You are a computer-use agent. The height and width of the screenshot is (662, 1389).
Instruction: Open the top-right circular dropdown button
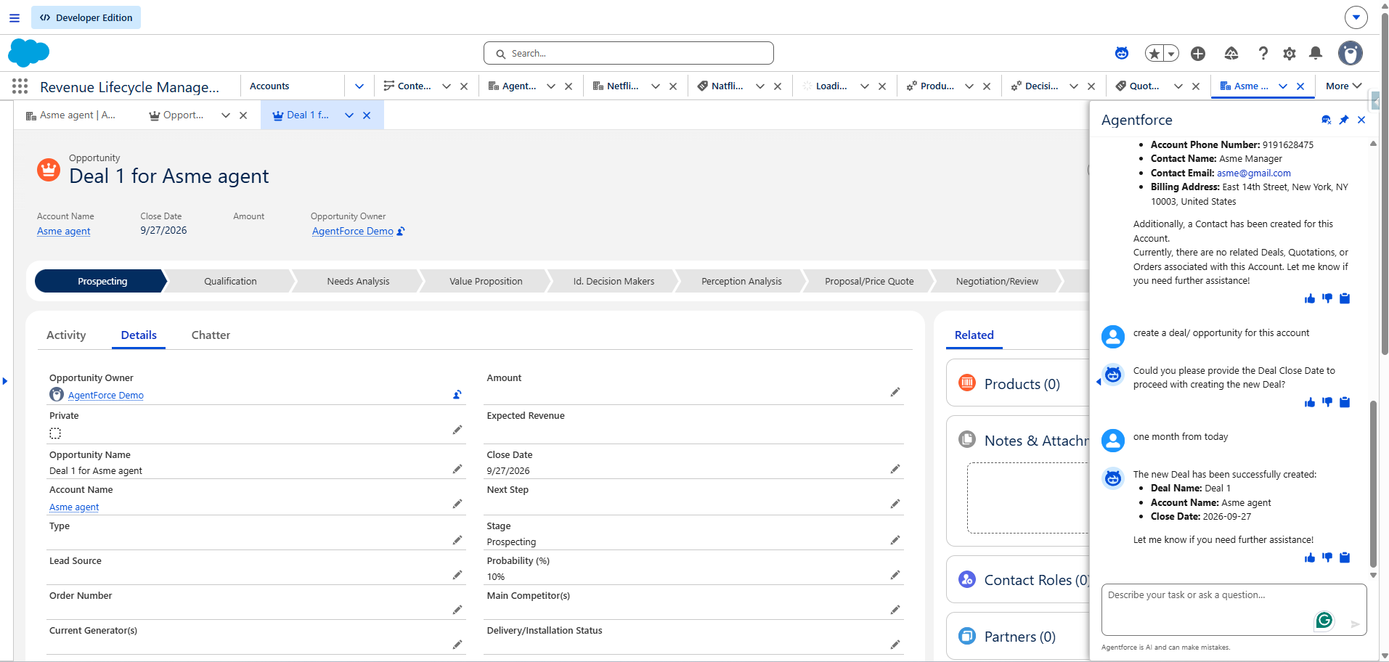click(1356, 17)
